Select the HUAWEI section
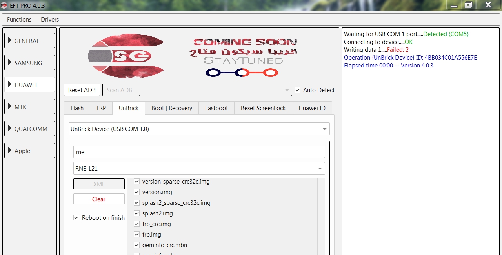Screen dimensions: 502x255 (29, 85)
